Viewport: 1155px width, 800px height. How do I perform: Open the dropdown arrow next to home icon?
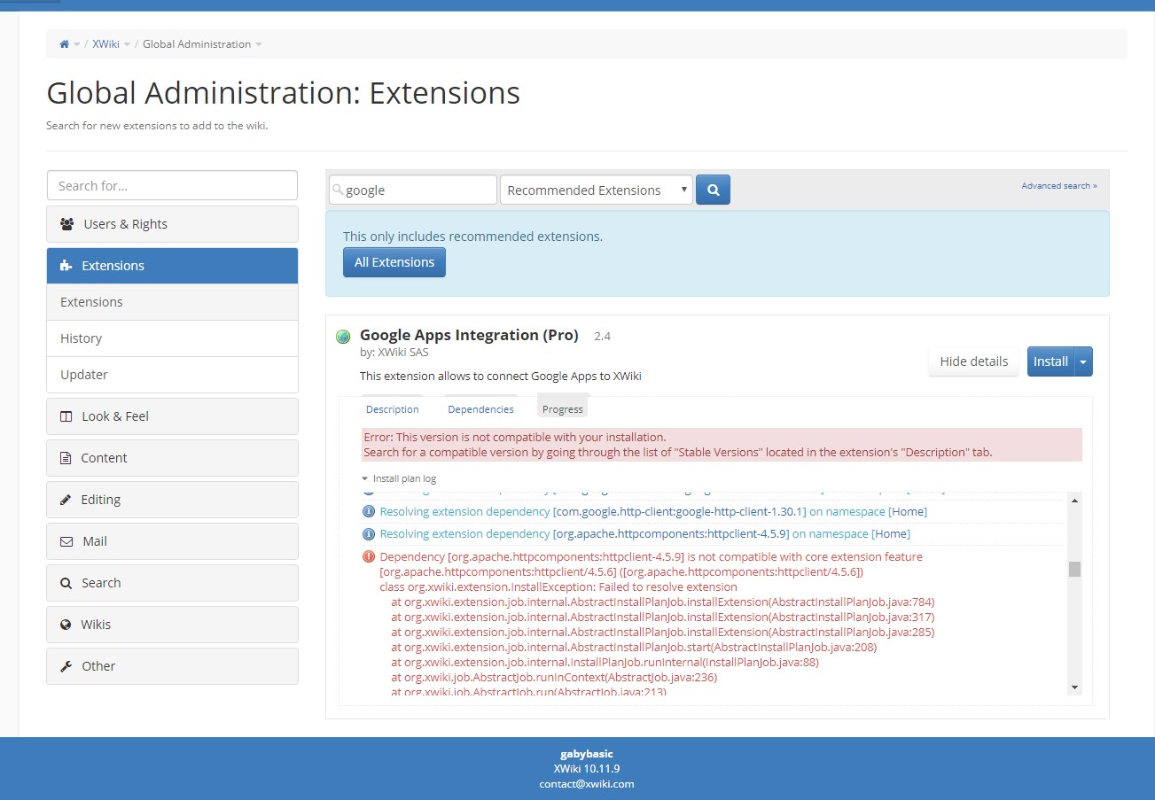pos(77,44)
